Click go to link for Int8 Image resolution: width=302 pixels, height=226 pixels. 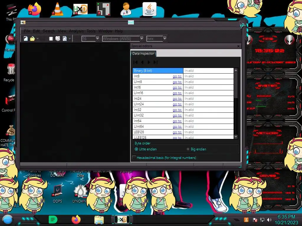point(177,76)
